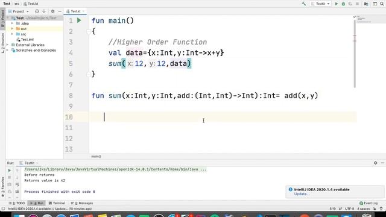Close the TestKt run tab
The height and width of the screenshot is (217, 386).
[x=37, y=163]
